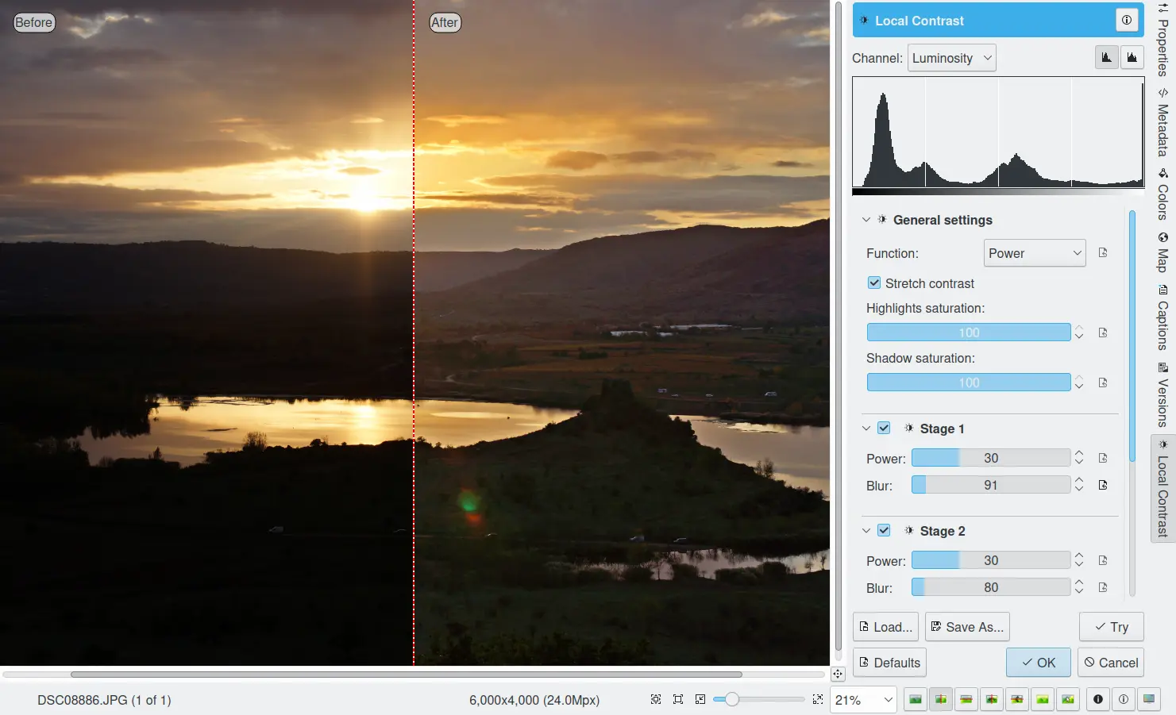1176x715 pixels.
Task: Toggle color managed view monitor icon
Action: (x=1148, y=699)
